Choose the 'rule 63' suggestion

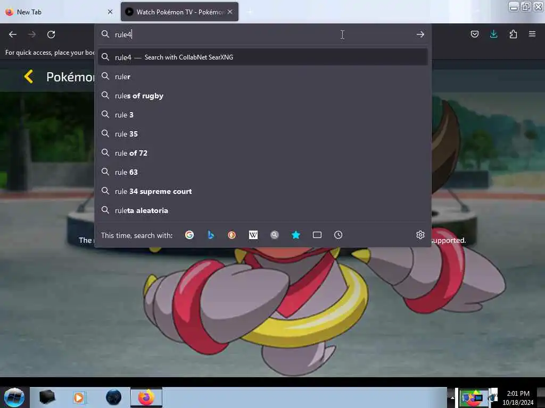[263, 172]
